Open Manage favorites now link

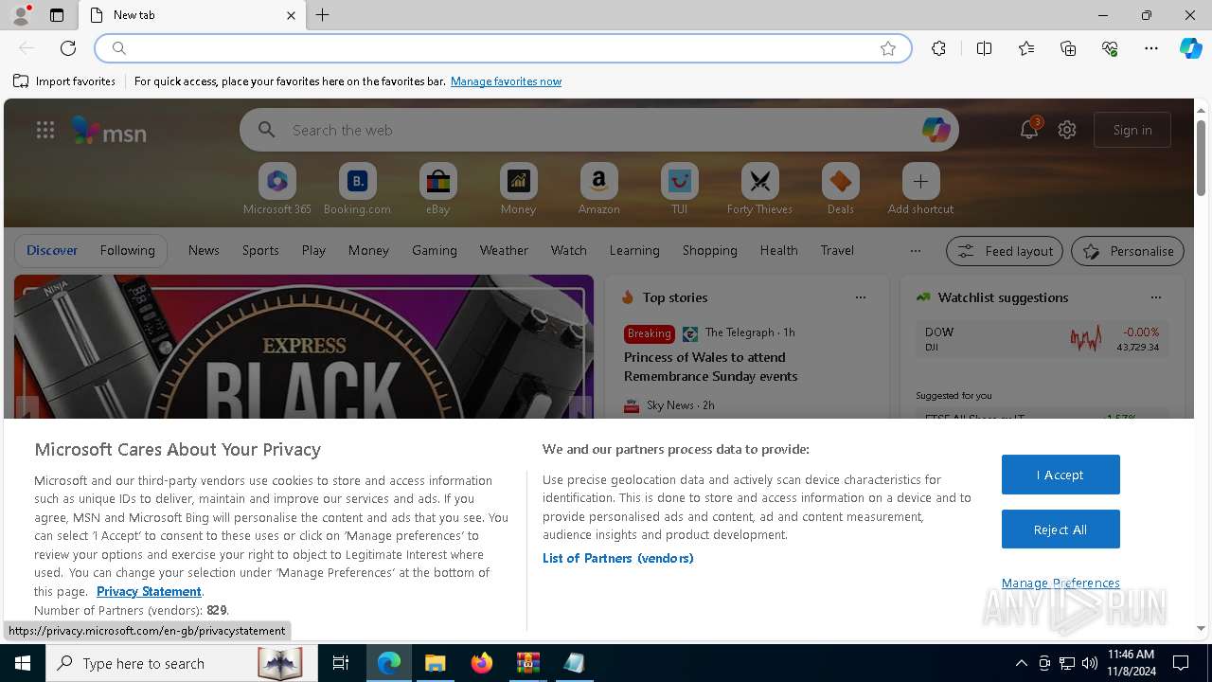point(506,81)
